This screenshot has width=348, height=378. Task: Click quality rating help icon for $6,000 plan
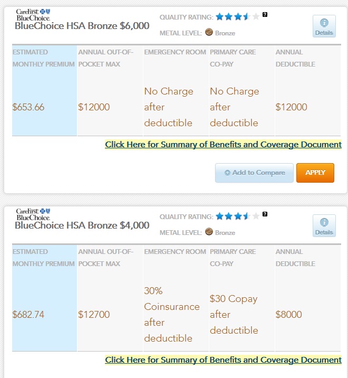tap(265, 15)
